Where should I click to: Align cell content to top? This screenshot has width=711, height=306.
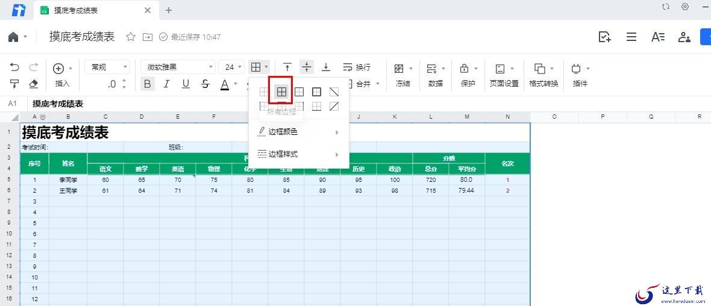pos(287,67)
